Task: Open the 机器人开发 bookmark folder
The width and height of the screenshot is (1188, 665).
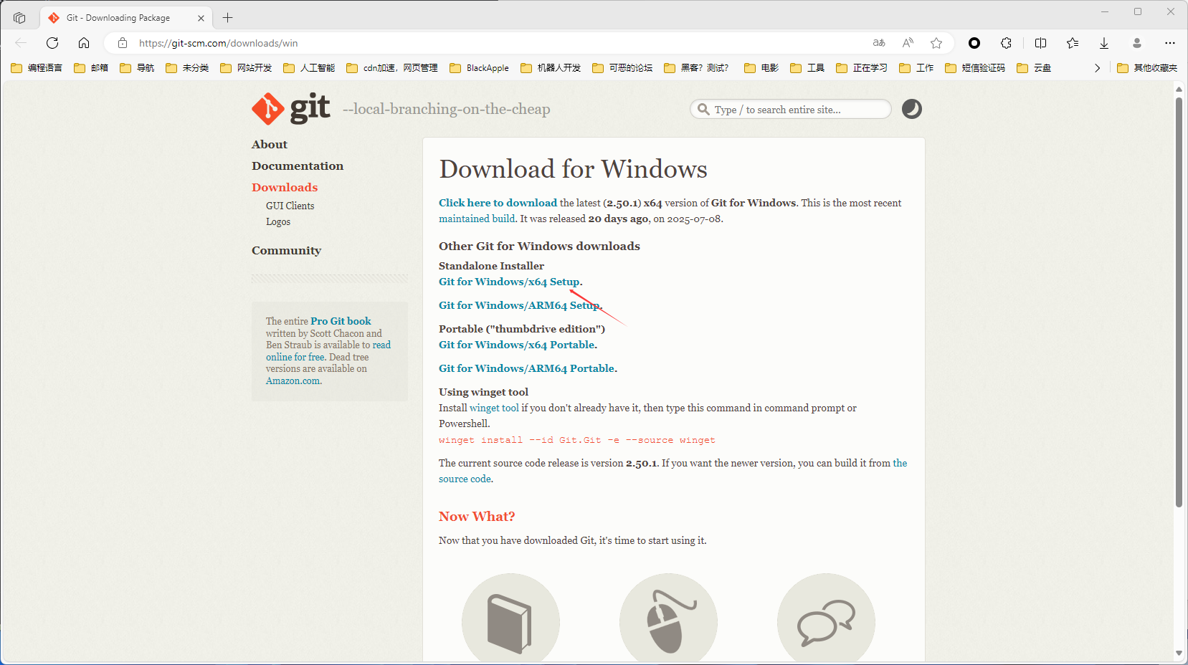Action: 551,68
